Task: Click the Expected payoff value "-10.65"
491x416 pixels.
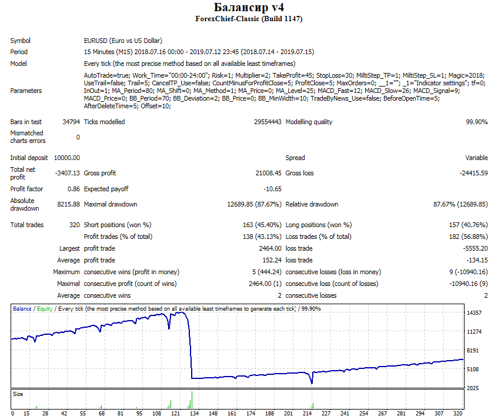Action: pos(272,189)
